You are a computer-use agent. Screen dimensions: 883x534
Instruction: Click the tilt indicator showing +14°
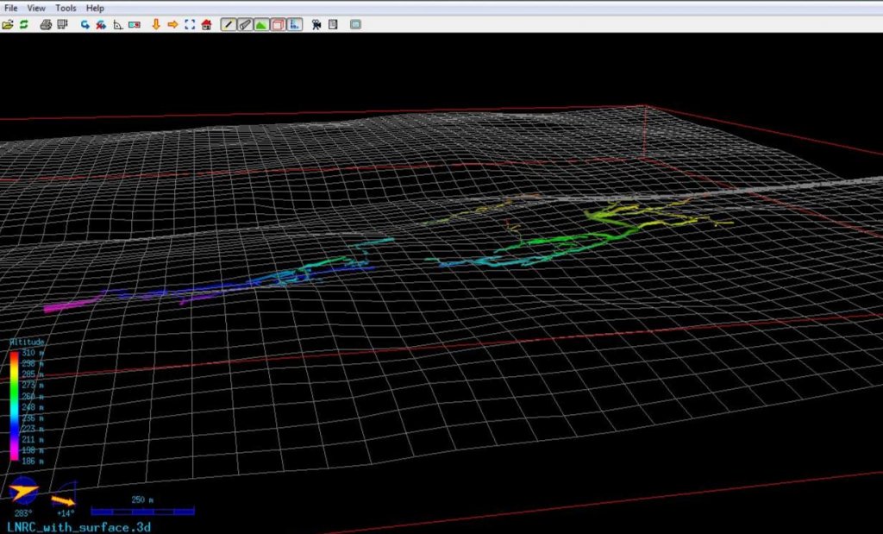point(63,495)
